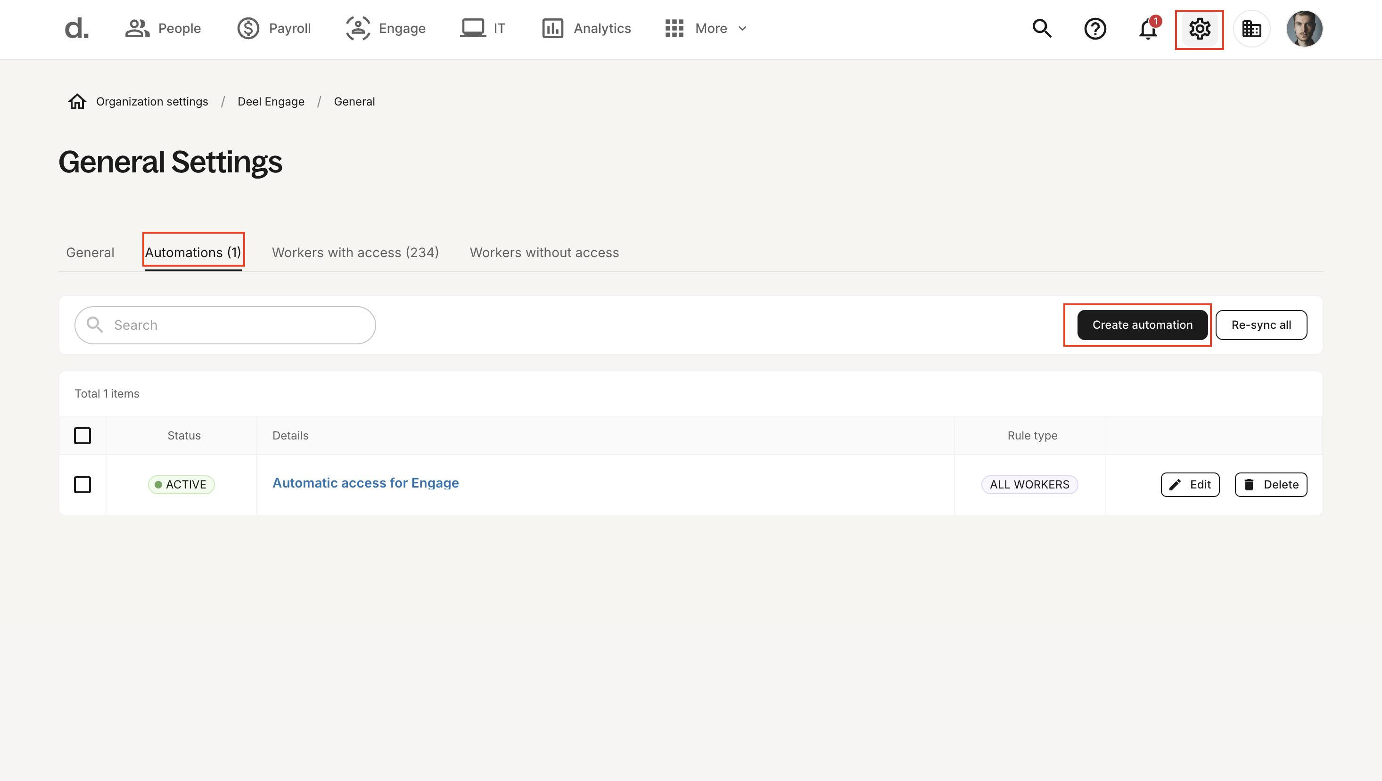Click the ACTIVE status badge
Screen dimensions: 1382x781
181,485
